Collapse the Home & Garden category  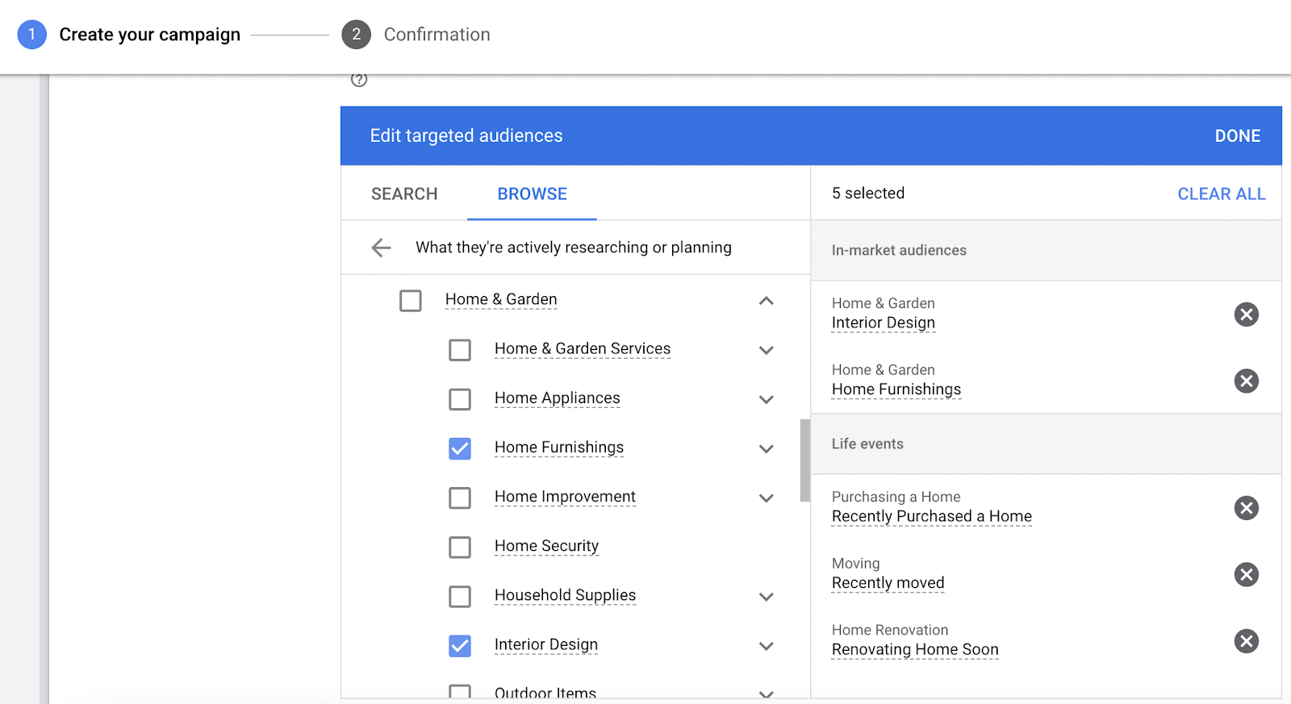click(x=766, y=301)
